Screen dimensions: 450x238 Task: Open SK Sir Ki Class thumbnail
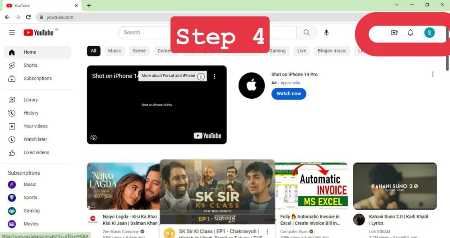(x=217, y=192)
